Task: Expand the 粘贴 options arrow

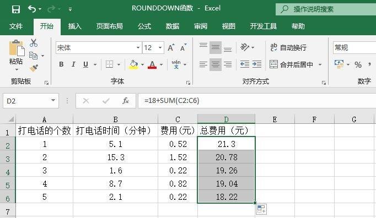Action: click(17, 69)
